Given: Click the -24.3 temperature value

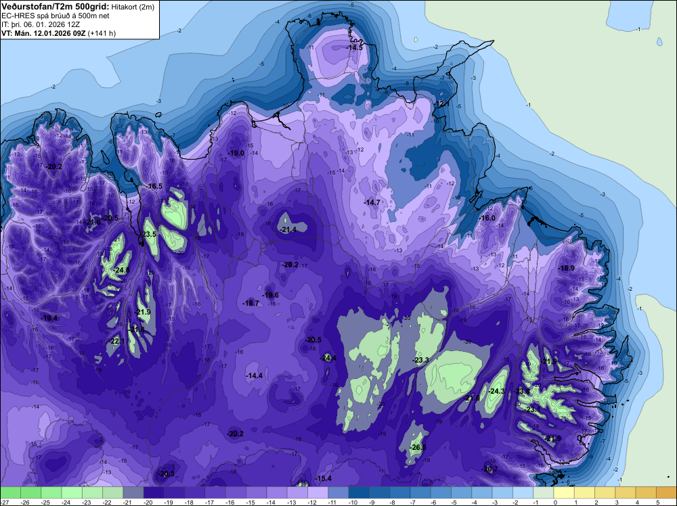Looking at the screenshot, I should point(496,391).
